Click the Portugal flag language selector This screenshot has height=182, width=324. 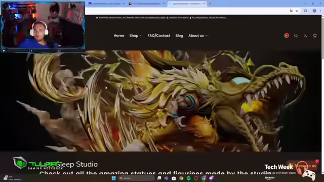coord(287,36)
